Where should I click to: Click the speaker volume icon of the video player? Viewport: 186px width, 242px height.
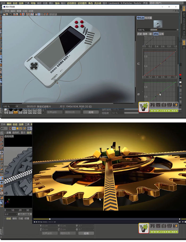[180, 219]
